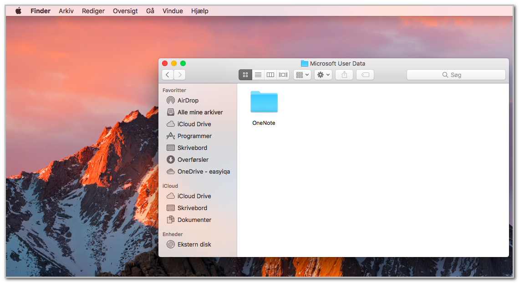
Task: Select Cover Flow view button
Action: pos(283,75)
